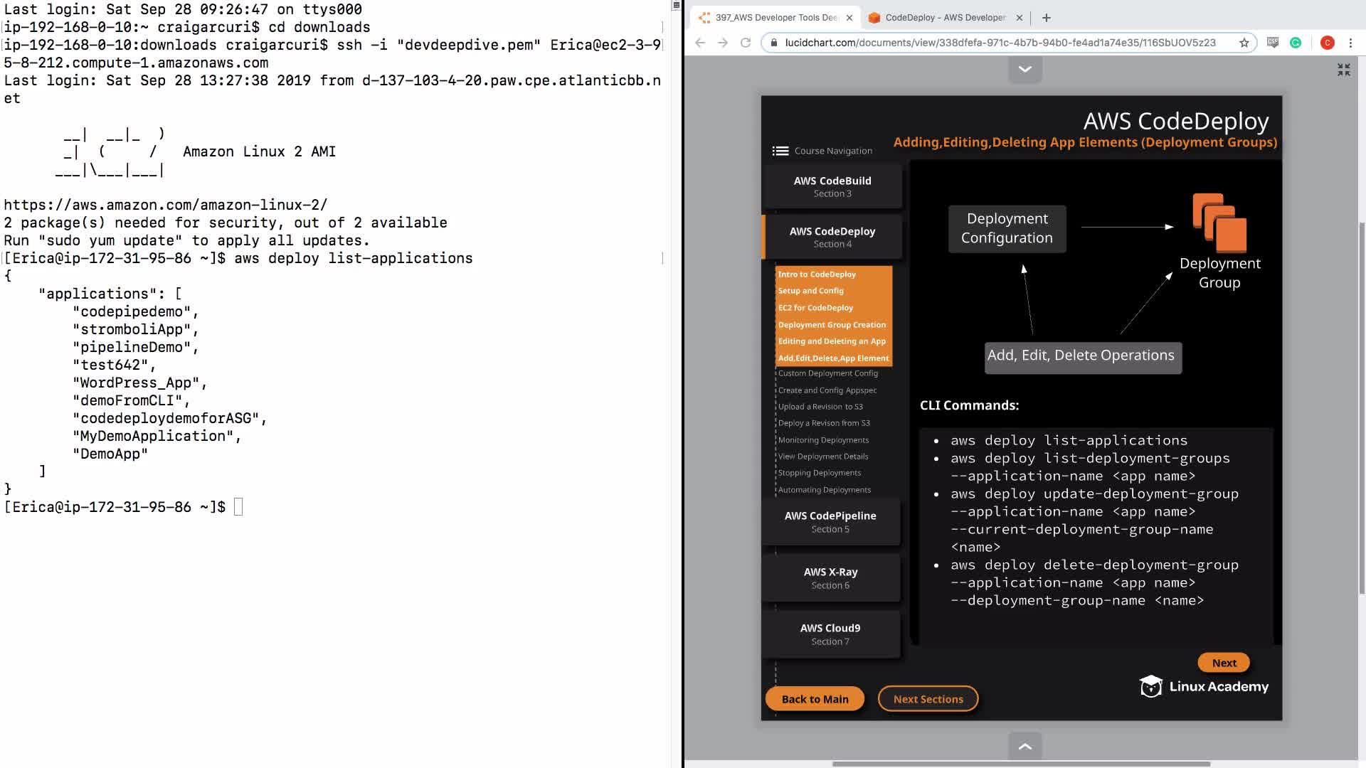Screen dimensions: 1366x768
Task: Click the Course Navigation list icon
Action: 780,151
